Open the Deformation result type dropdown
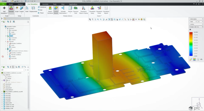Screen dimensions: 204x111 coord(196,19)
